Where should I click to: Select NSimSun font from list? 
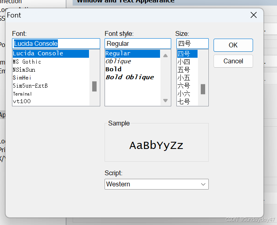(x=24, y=70)
